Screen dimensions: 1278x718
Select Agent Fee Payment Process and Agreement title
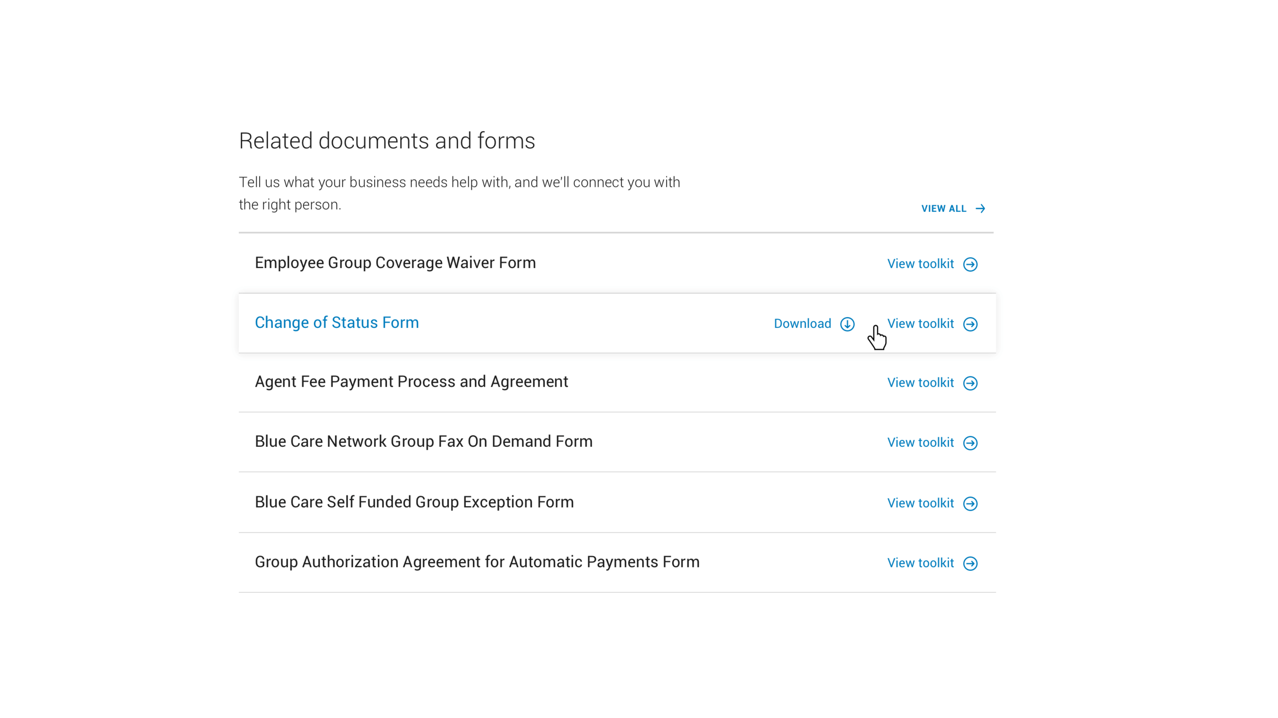[x=411, y=382]
